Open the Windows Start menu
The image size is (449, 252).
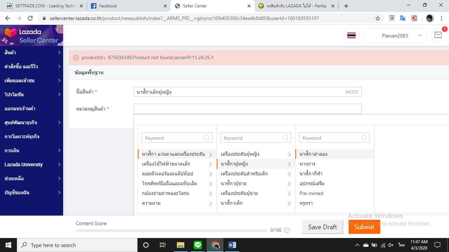[x=8, y=245]
